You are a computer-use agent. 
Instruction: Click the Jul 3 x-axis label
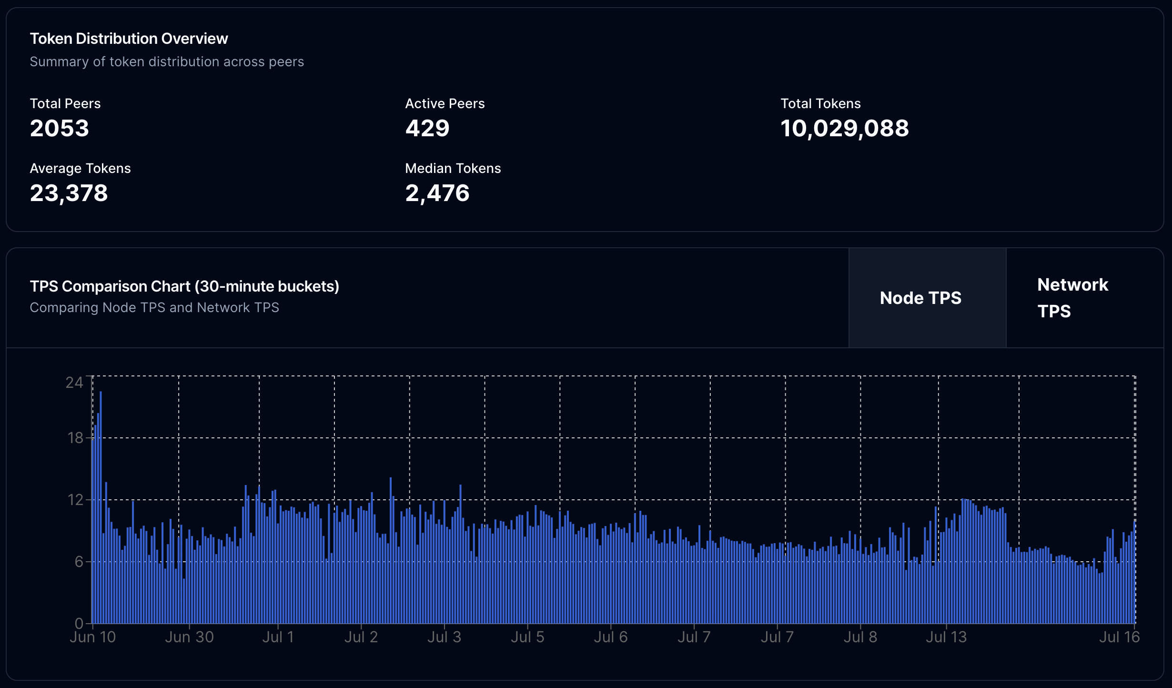[x=444, y=637]
